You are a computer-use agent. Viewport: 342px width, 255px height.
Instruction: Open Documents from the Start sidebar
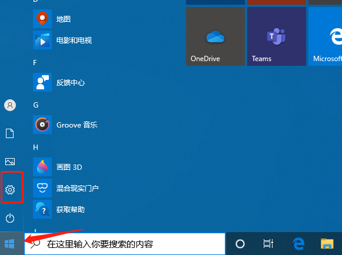[9, 133]
